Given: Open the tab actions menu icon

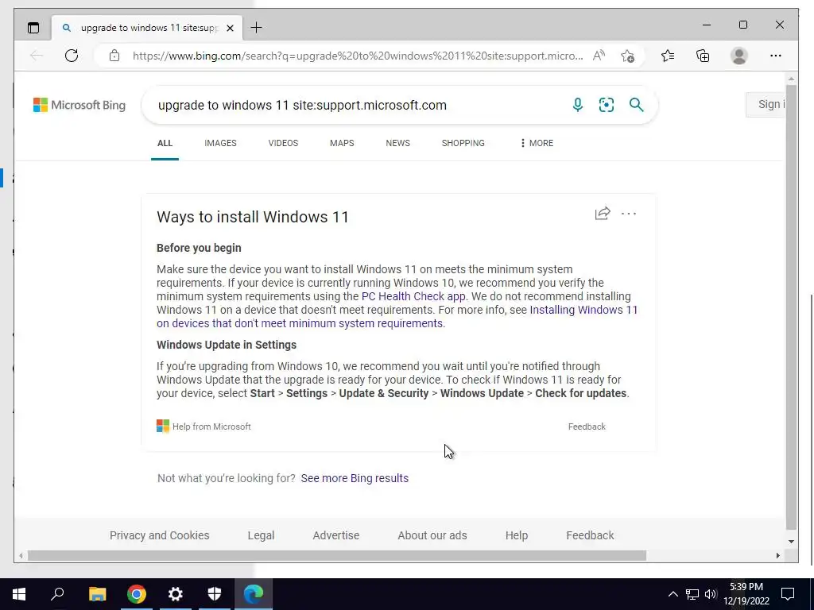Looking at the screenshot, I should (x=33, y=28).
